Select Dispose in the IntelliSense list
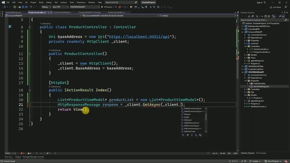 187,114
